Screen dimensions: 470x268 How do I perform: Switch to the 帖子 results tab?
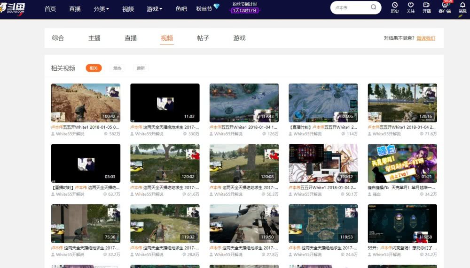tap(203, 38)
